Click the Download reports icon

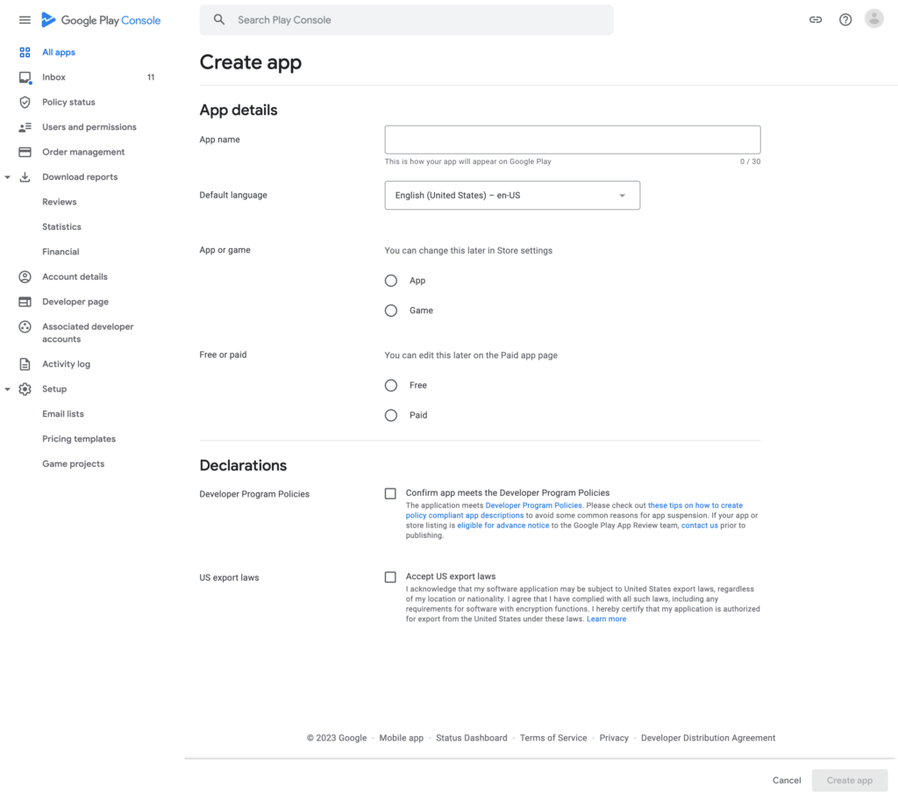click(x=25, y=177)
